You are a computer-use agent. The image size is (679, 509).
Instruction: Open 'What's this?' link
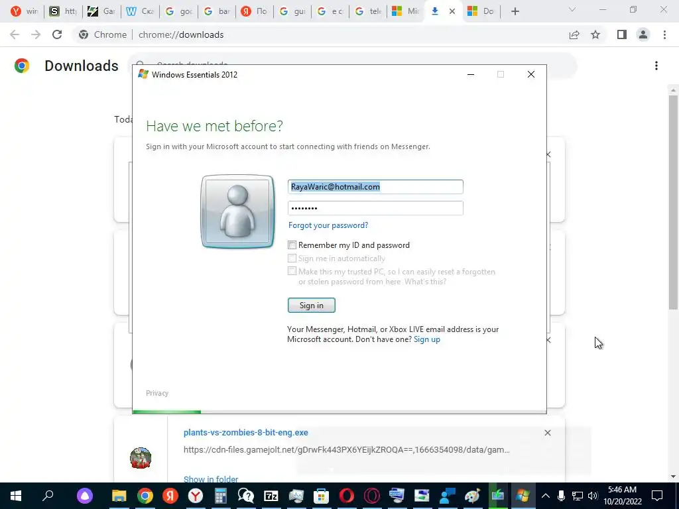[x=425, y=282]
